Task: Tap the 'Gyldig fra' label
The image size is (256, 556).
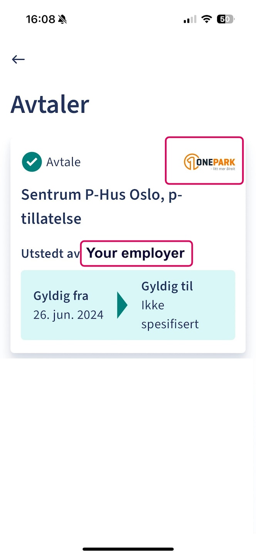Action: [61, 296]
